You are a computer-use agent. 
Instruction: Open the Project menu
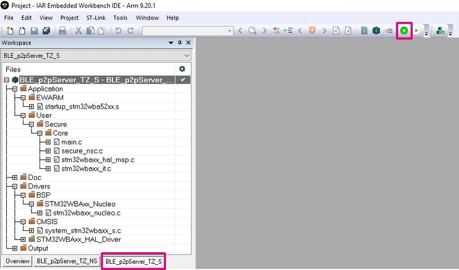click(x=69, y=18)
